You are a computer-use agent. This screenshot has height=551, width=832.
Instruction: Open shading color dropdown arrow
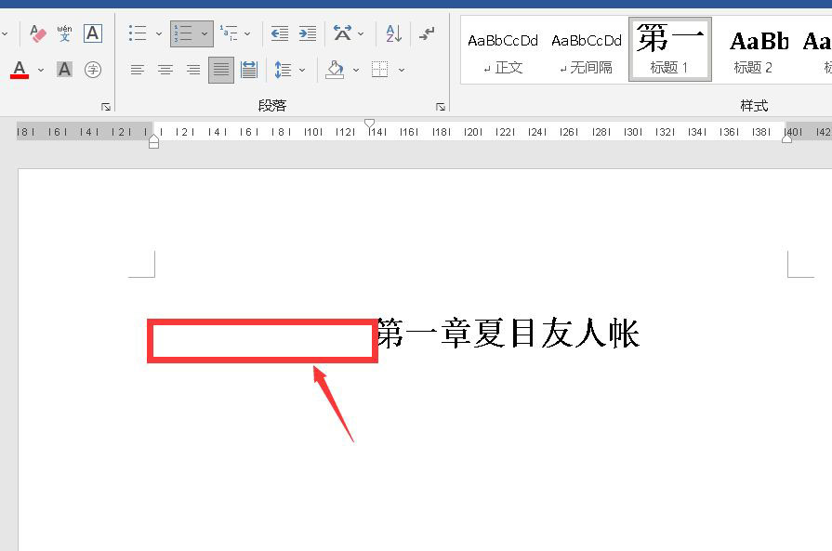click(x=356, y=70)
